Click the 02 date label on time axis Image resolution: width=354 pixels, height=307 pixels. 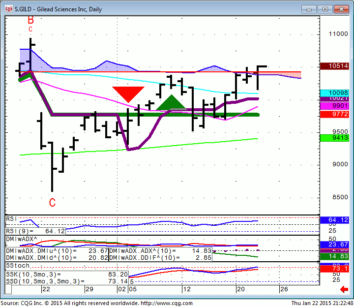click(x=122, y=289)
